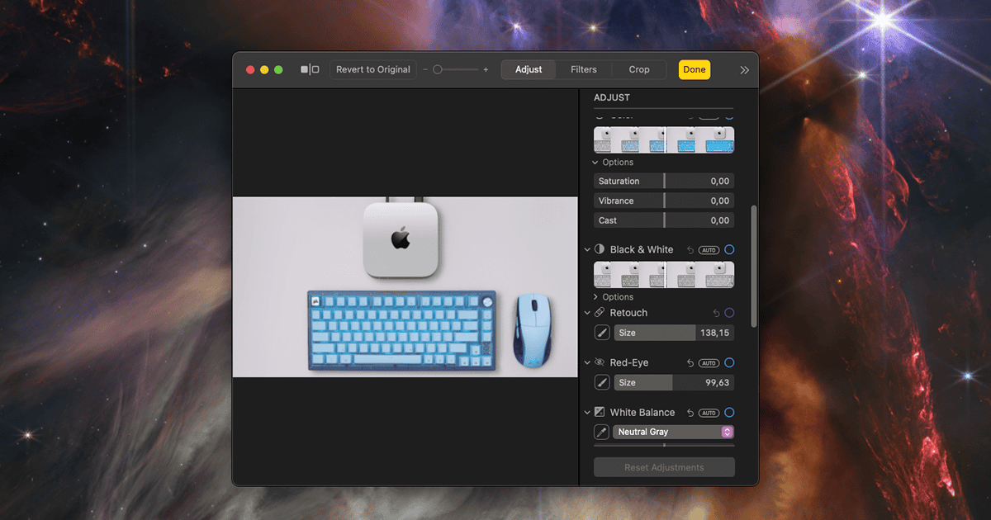Select the White Balance eyedropper tool

tap(602, 432)
